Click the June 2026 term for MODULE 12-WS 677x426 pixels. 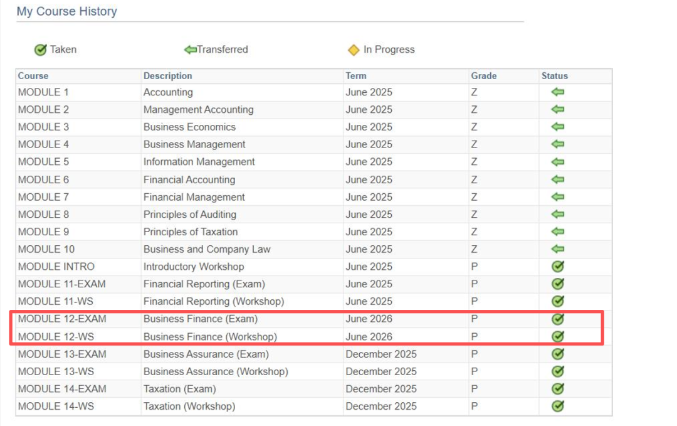369,336
